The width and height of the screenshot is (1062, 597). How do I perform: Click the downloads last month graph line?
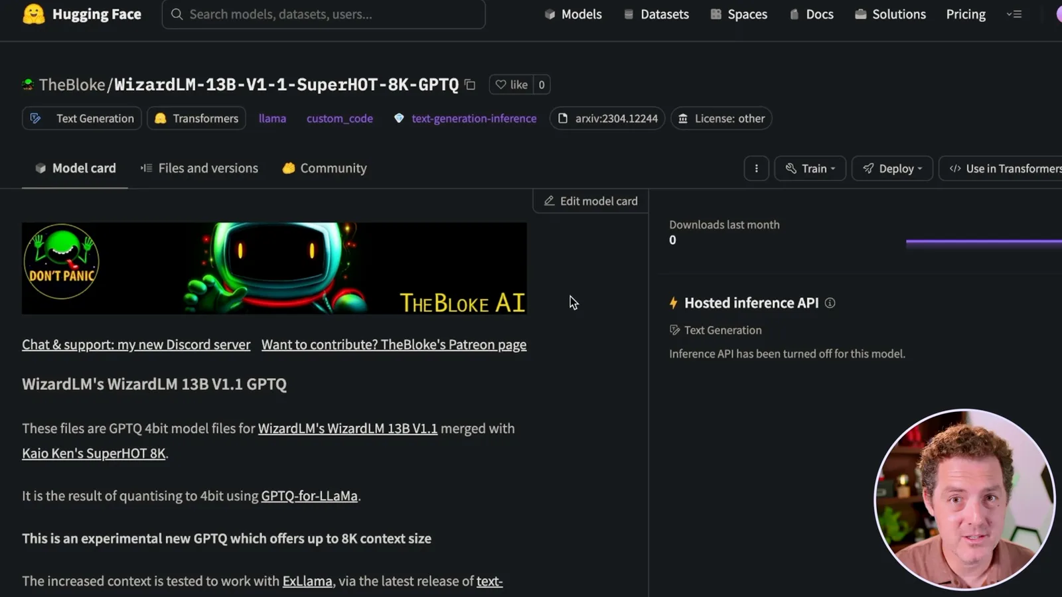point(984,243)
